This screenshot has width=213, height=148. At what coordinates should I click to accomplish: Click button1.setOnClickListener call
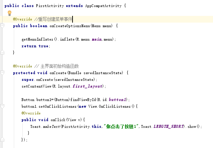[49, 106]
